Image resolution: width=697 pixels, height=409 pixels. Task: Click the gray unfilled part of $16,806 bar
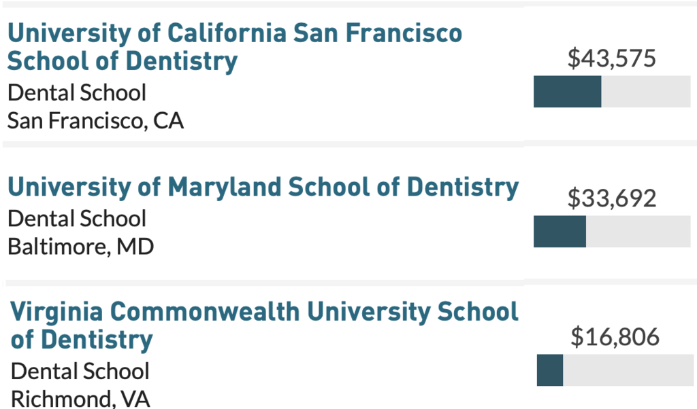pos(628,370)
